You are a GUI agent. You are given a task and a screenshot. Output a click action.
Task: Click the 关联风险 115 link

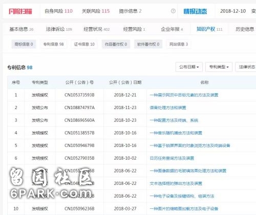pyautogui.click(x=96, y=11)
